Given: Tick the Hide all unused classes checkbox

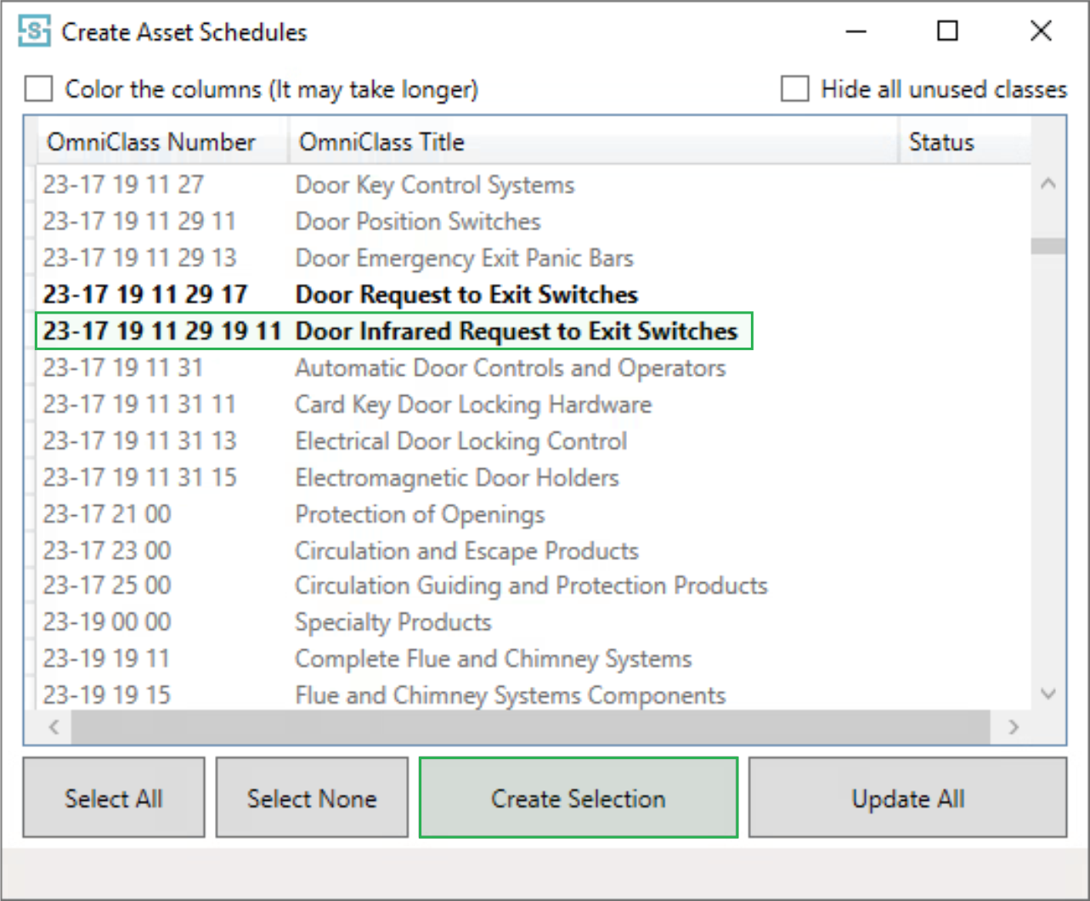Looking at the screenshot, I should click(794, 89).
